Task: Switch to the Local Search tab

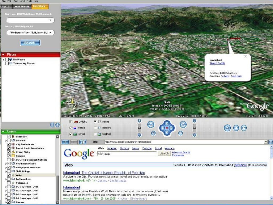Action: (x=21, y=7)
